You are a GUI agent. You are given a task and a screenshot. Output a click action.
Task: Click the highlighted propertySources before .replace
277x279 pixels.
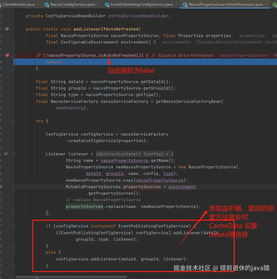pyautogui.click(x=84, y=207)
